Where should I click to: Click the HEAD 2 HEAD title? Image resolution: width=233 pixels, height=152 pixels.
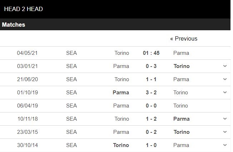[23, 9]
